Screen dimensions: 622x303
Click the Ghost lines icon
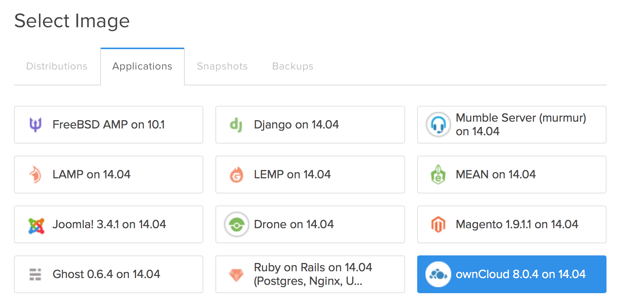click(35, 274)
